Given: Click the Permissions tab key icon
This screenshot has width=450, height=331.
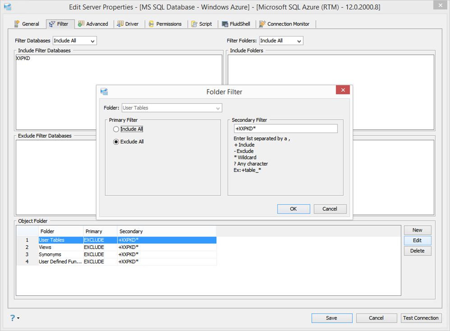Looking at the screenshot, I should tap(151, 24).
